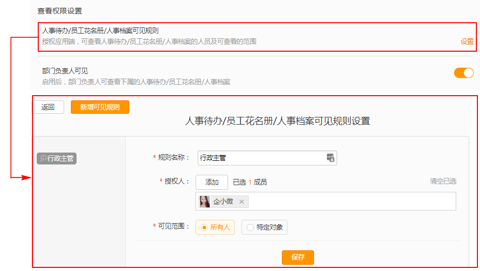
Task: Select 特定对象 radio option
Action: pyautogui.click(x=264, y=227)
